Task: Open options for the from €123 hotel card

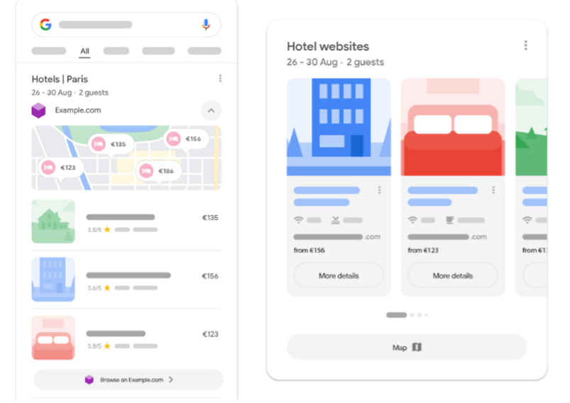Action: tap(493, 190)
